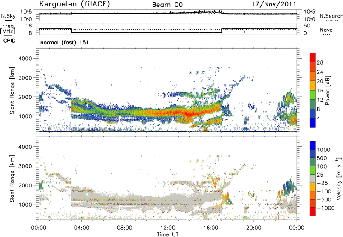Click the N.Search legend label
Image resolution: width=343 pixels, height=237 pixels.
[x=331, y=16]
